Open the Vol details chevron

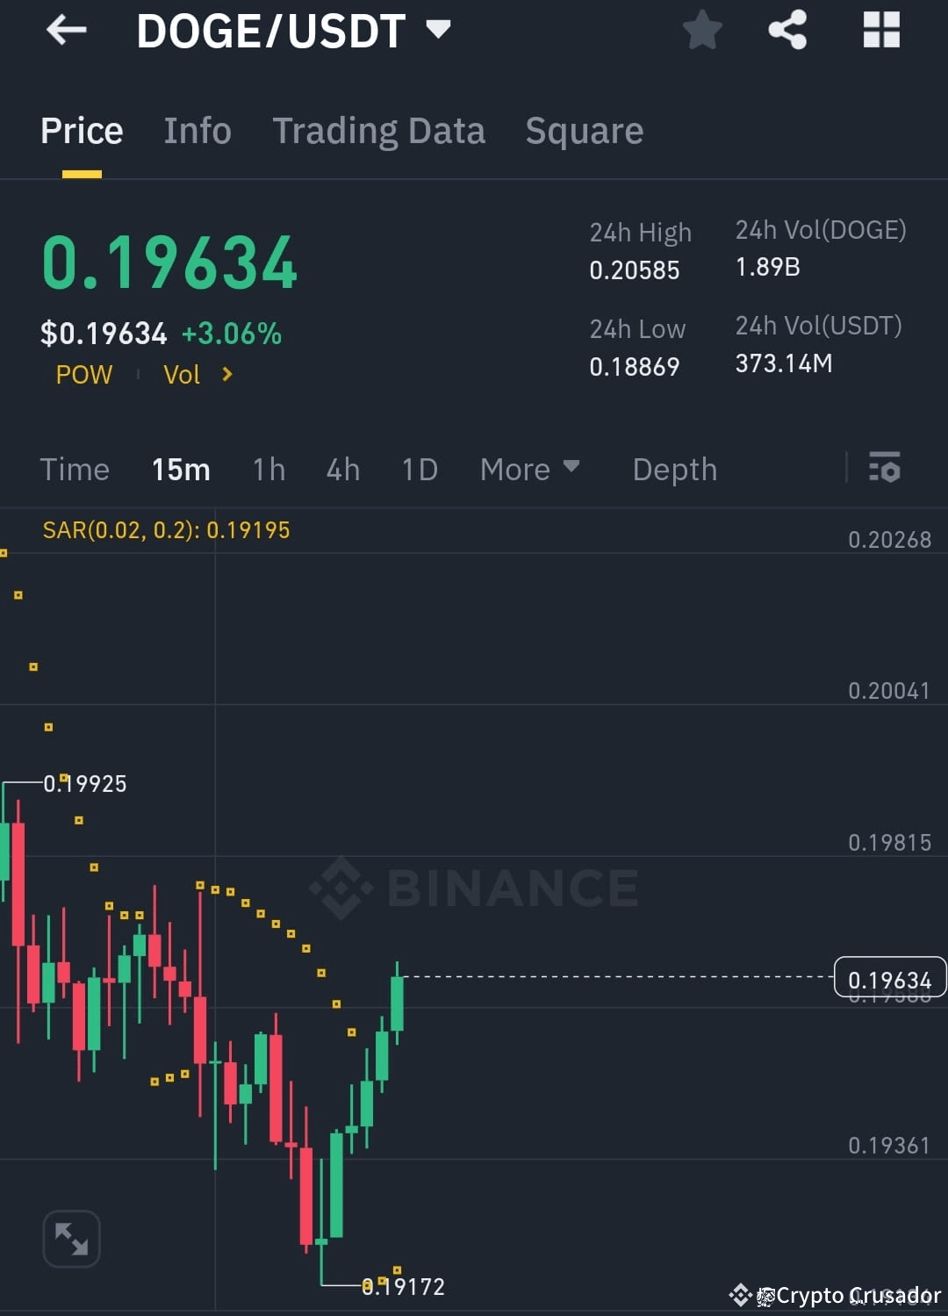click(226, 374)
